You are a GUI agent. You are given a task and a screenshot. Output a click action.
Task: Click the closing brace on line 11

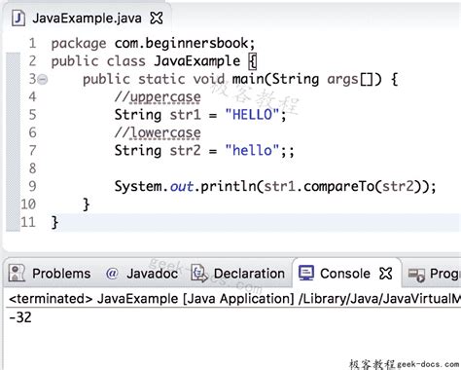click(54, 223)
